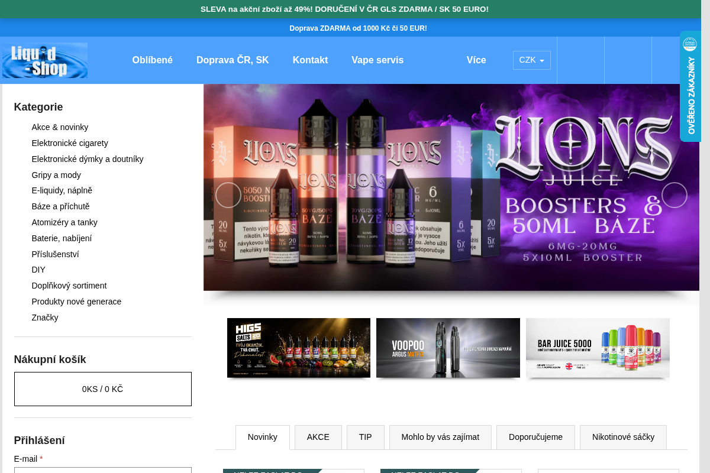Open the Ověřeno zákazníky badge
Viewport: 710px width, 473px height.
click(x=690, y=86)
